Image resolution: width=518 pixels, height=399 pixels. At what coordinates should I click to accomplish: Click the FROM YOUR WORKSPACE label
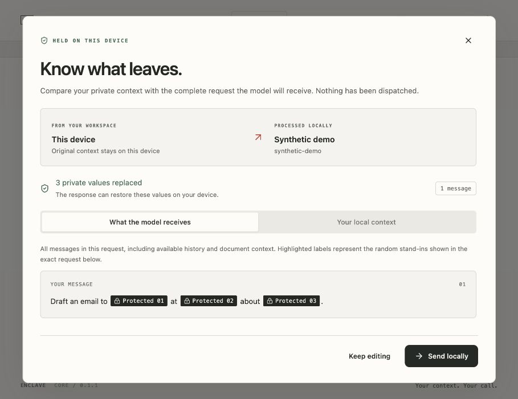[84, 125]
